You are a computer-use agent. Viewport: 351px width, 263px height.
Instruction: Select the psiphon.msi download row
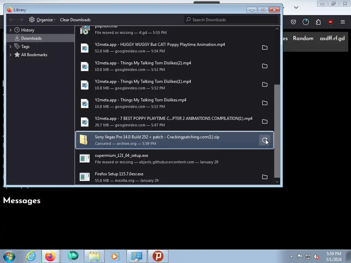(x=174, y=30)
